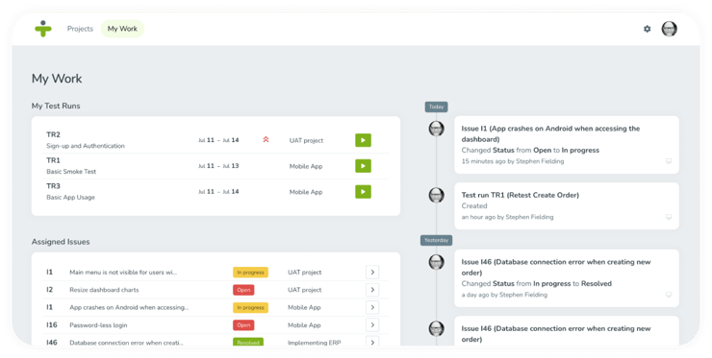712x358 pixels.
Task: Open issue 'App crashes on Android when accessing'
Action: (129, 308)
